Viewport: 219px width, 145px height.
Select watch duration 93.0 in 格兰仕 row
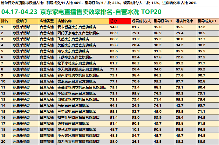click(142, 117)
